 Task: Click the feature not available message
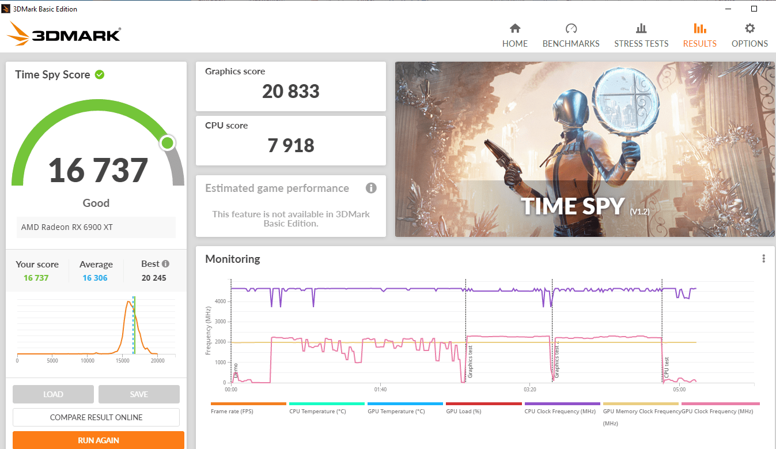pyautogui.click(x=291, y=218)
